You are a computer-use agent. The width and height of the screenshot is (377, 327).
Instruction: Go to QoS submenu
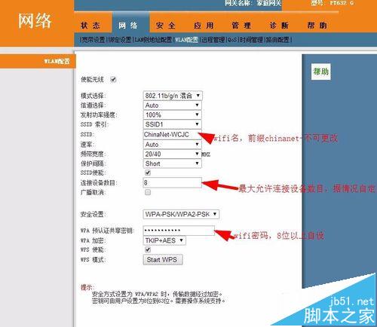pyautogui.click(x=232, y=40)
